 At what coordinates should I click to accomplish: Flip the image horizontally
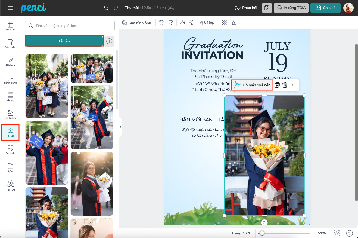[x=182, y=23]
